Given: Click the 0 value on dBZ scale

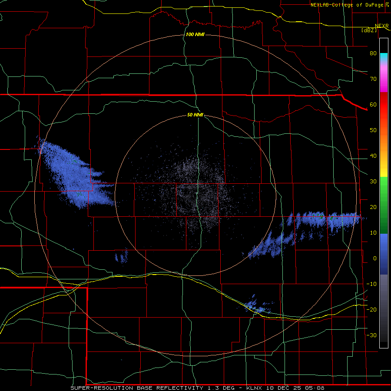Looking at the screenshot, I should [x=375, y=258].
